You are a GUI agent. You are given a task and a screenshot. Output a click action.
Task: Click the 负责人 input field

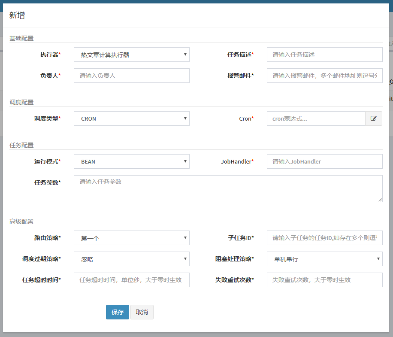pyautogui.click(x=131, y=76)
